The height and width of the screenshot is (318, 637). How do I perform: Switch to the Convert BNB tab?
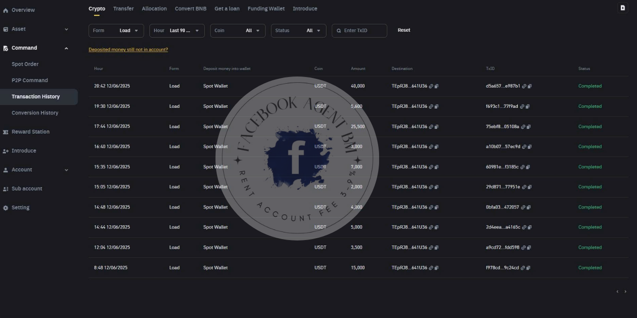pyautogui.click(x=190, y=9)
